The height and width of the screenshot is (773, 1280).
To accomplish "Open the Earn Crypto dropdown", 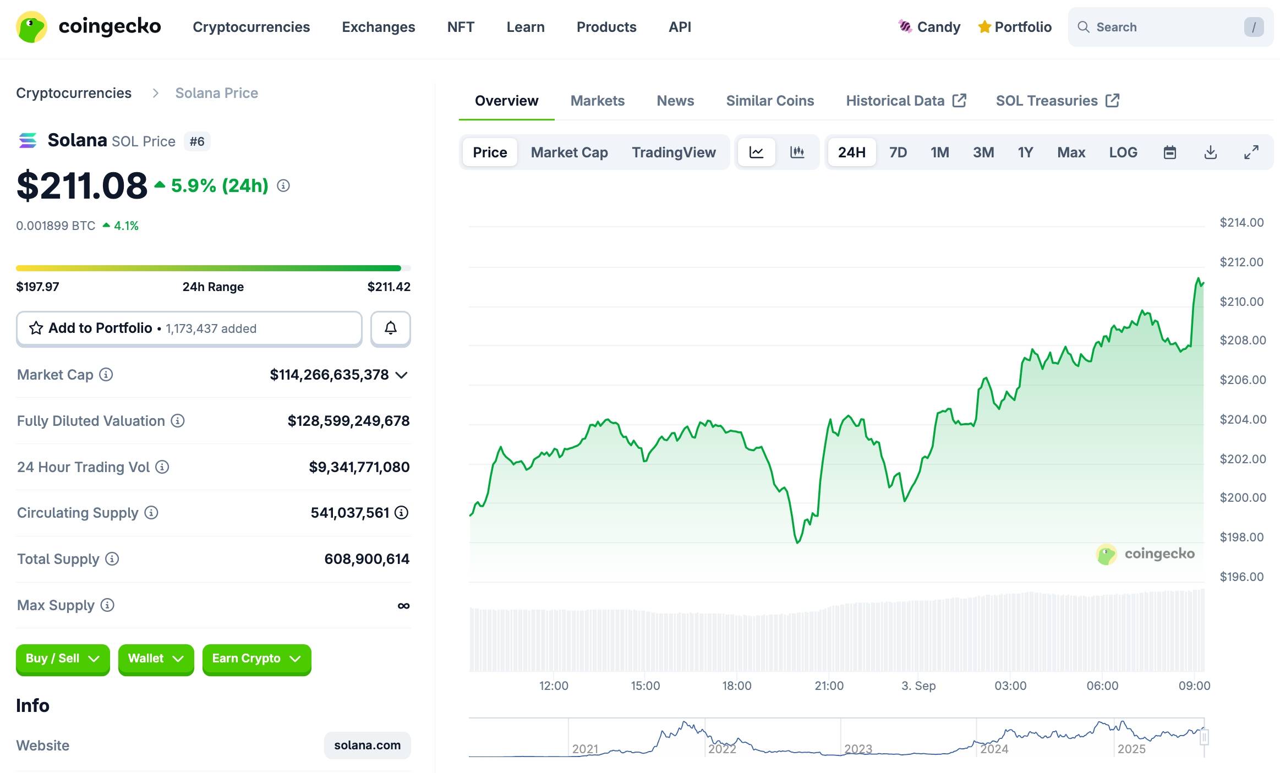I will point(257,659).
